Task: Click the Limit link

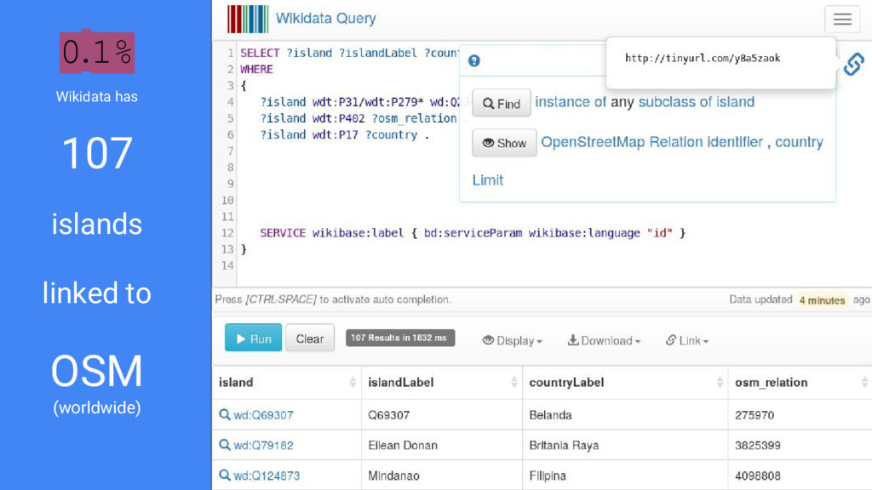Action: [x=488, y=180]
